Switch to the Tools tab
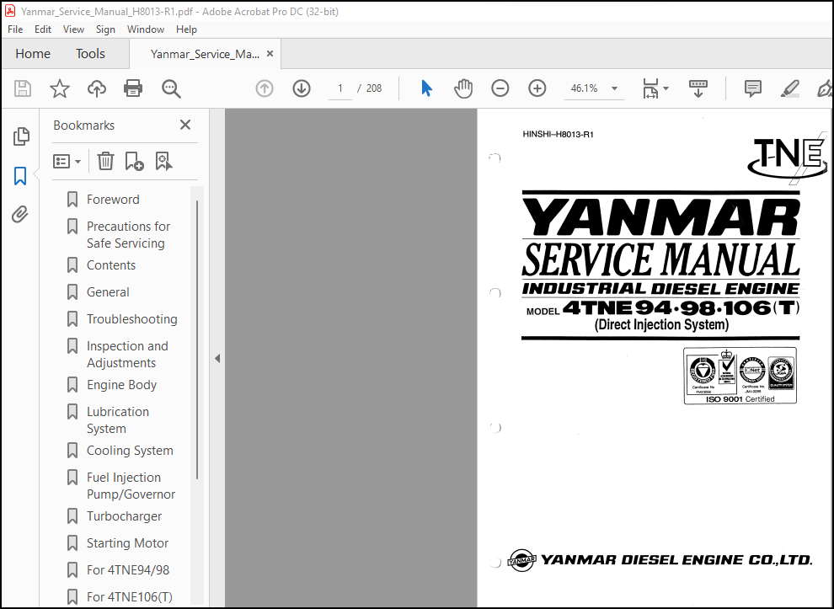Screen dimensions: 834x609 (x=90, y=54)
